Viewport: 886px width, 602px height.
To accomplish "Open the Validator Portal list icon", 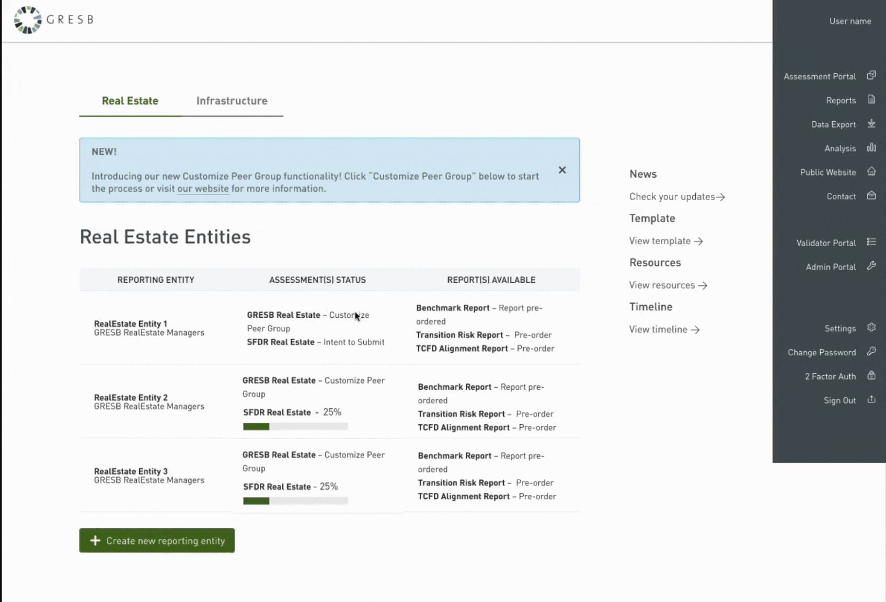I will tap(871, 242).
